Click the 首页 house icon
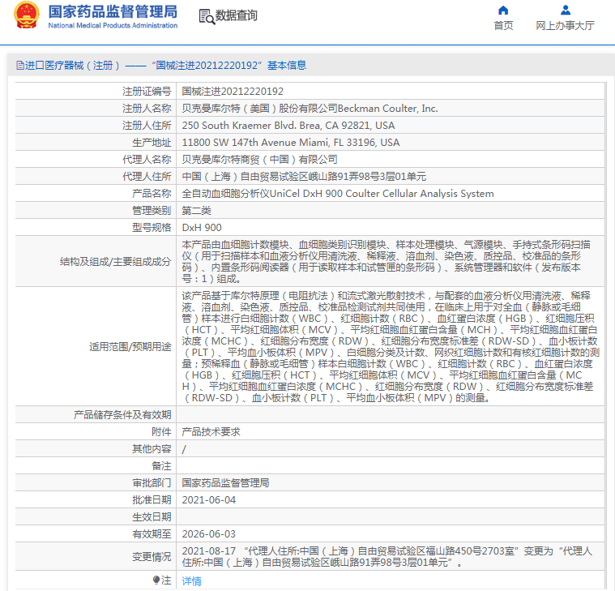The image size is (615, 591). [503, 11]
